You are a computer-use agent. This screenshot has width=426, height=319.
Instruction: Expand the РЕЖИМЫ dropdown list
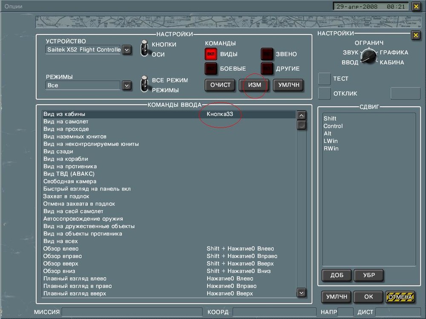[x=127, y=85]
